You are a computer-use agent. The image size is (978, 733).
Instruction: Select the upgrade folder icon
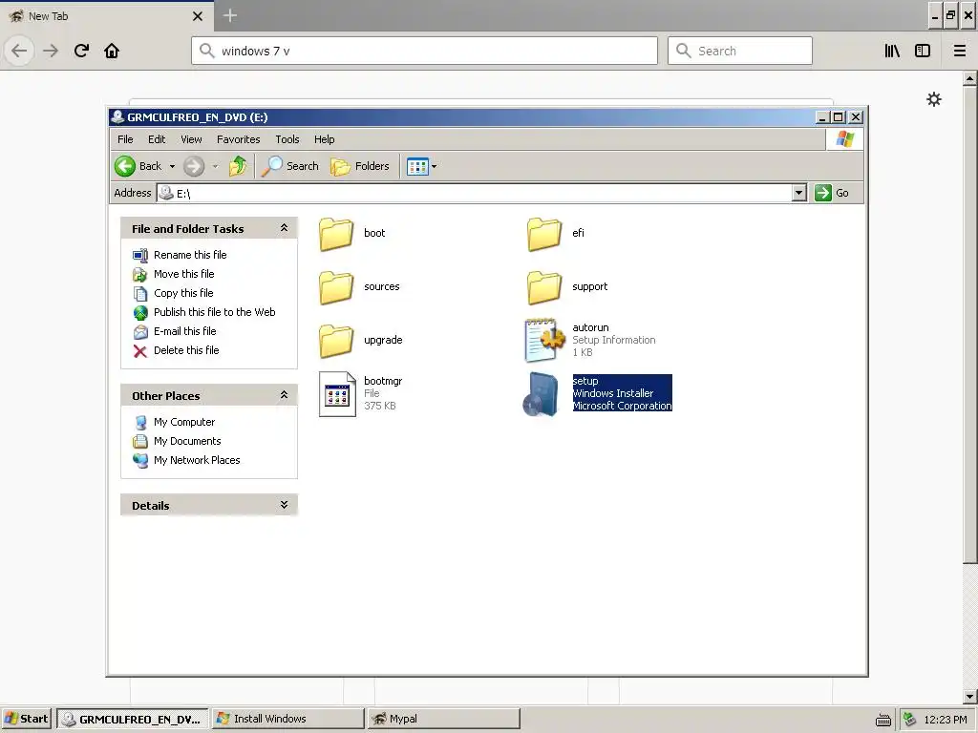click(x=336, y=341)
